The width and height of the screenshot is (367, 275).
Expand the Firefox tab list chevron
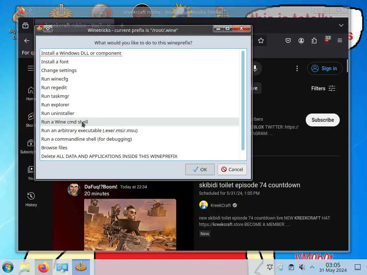pyautogui.click(x=341, y=25)
